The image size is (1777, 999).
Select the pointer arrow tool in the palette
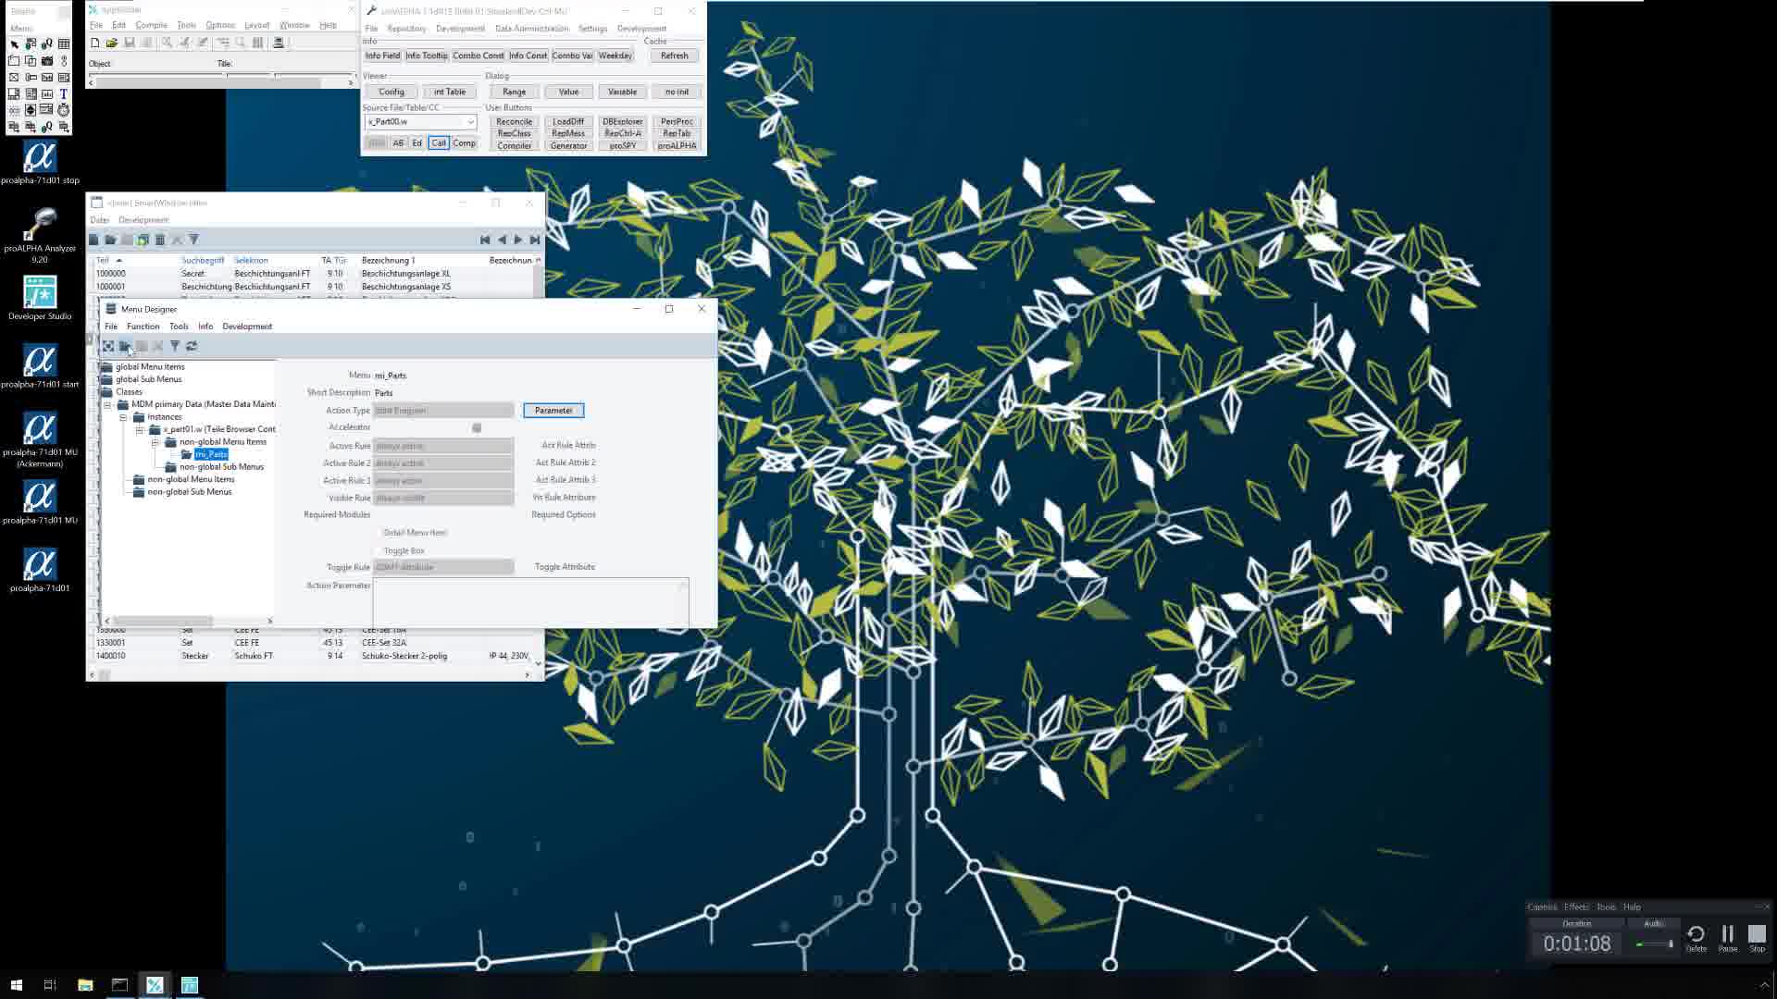tap(14, 43)
